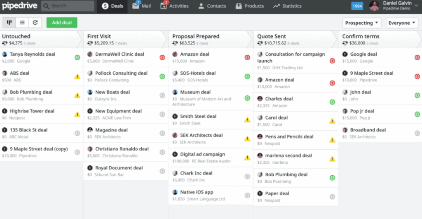This screenshot has height=219, width=422.
Task: Select the Untouched stage header
Action: (x=41, y=39)
